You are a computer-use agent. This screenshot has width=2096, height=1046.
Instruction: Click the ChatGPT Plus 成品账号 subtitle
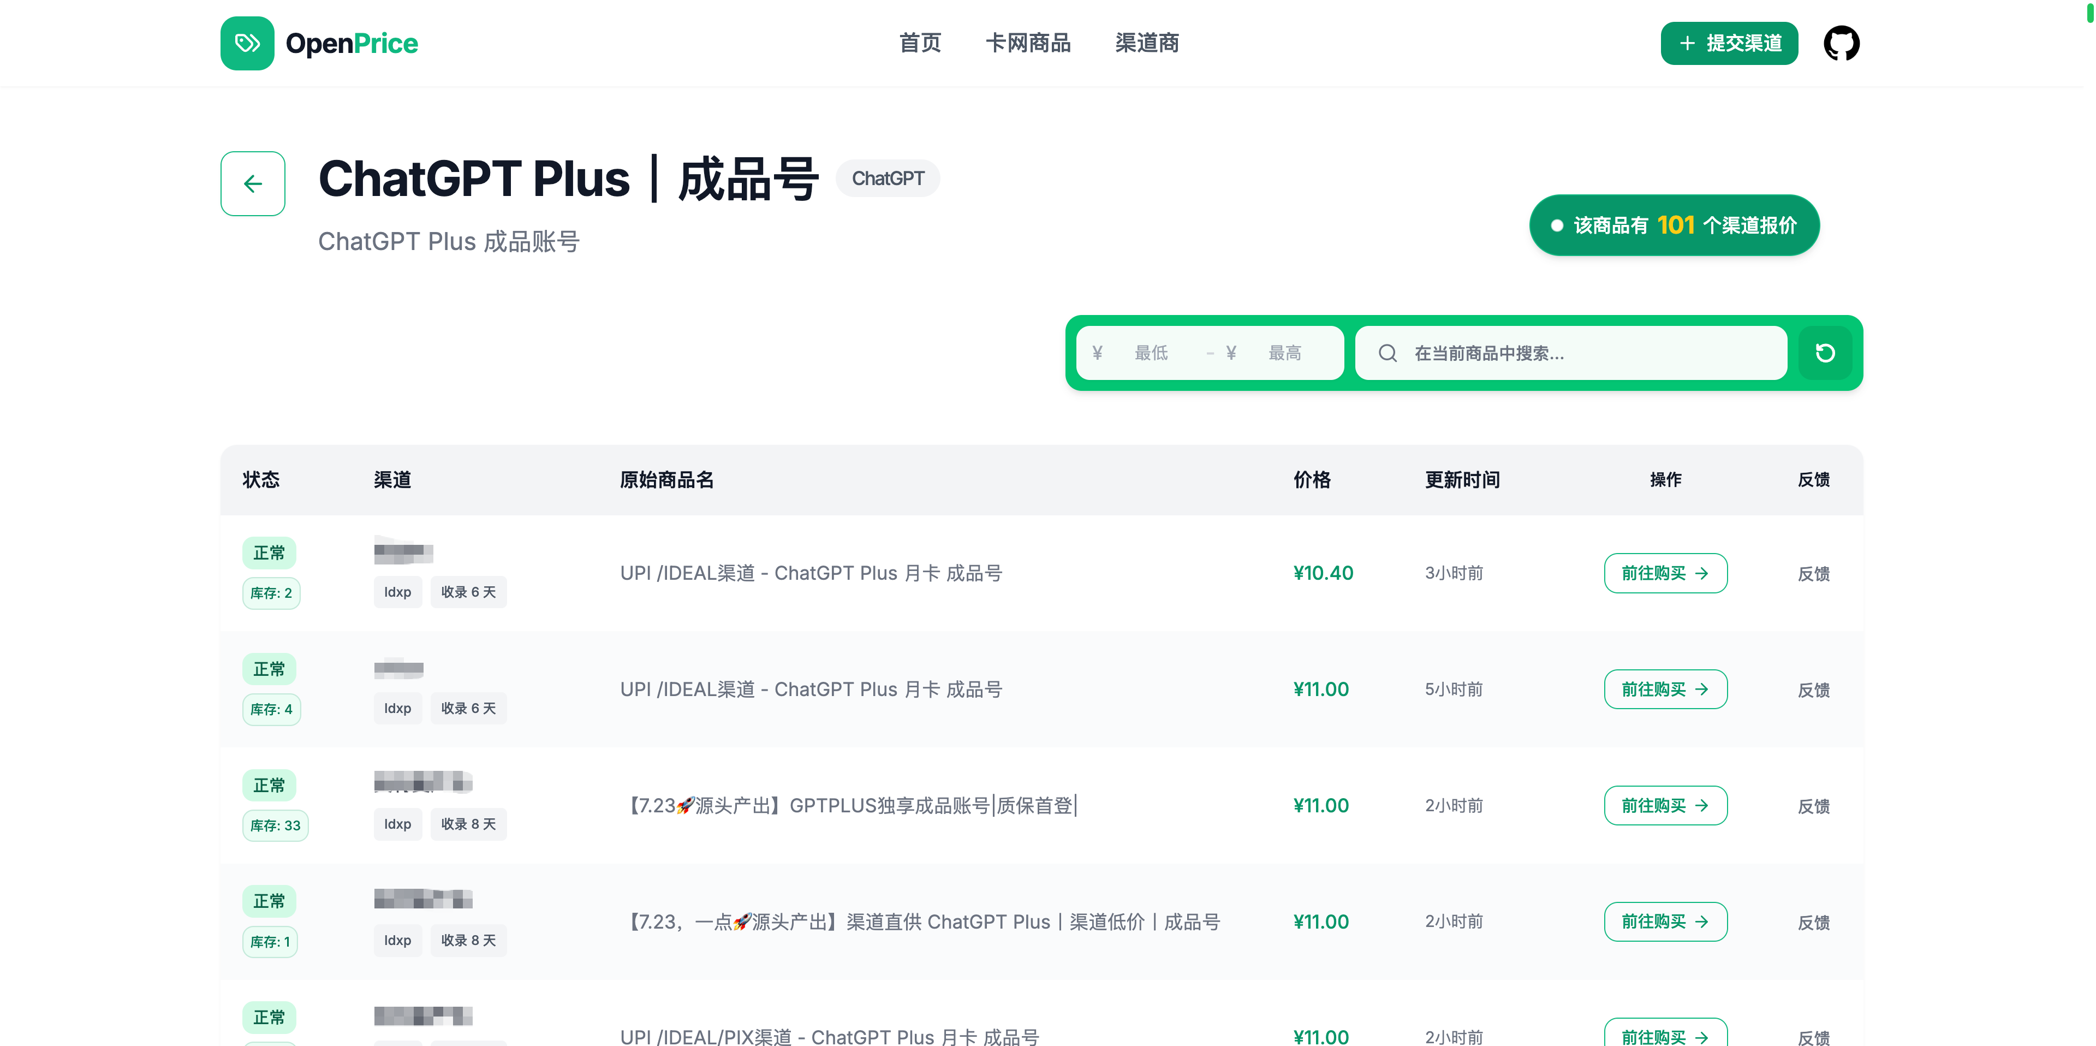tap(448, 242)
